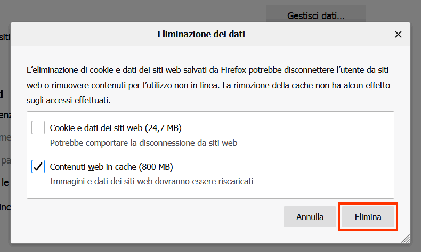Click the checkmark icon next to cache option
This screenshot has width=421, height=252.
[x=38, y=166]
